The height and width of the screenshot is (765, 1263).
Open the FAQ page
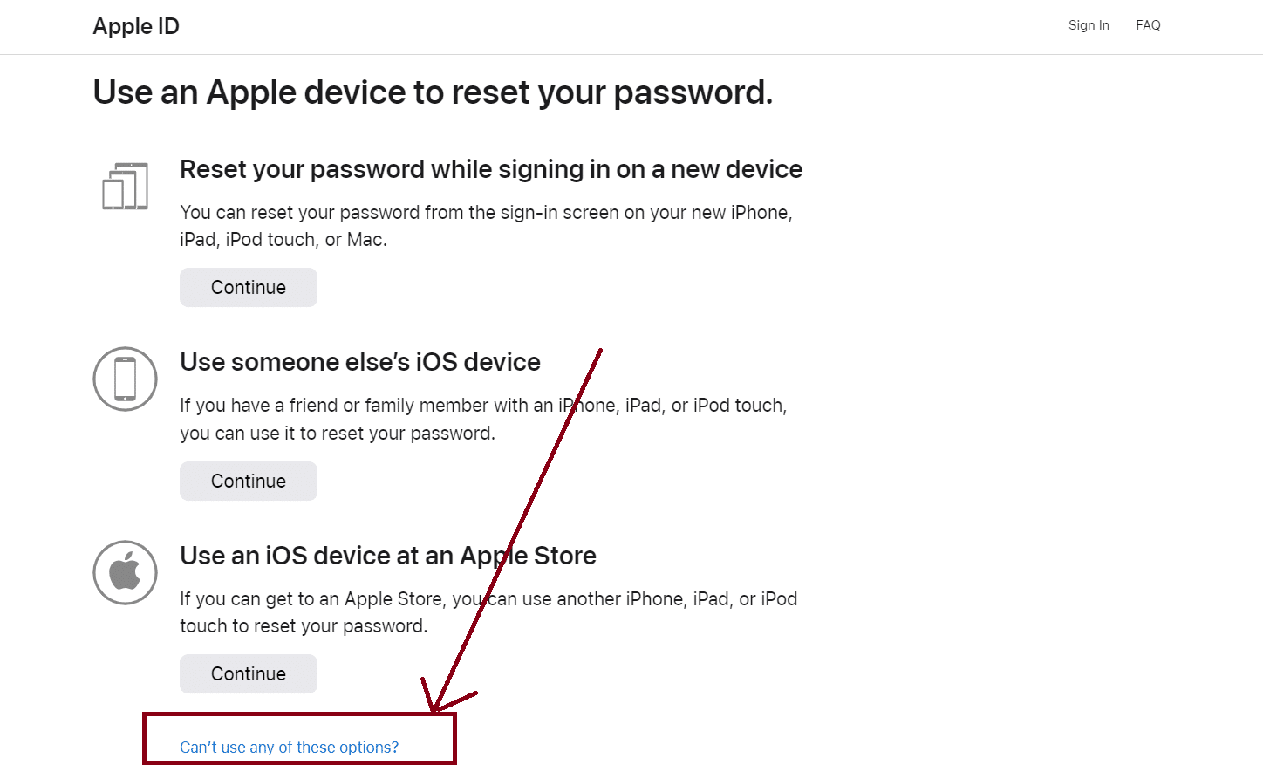[1148, 25]
